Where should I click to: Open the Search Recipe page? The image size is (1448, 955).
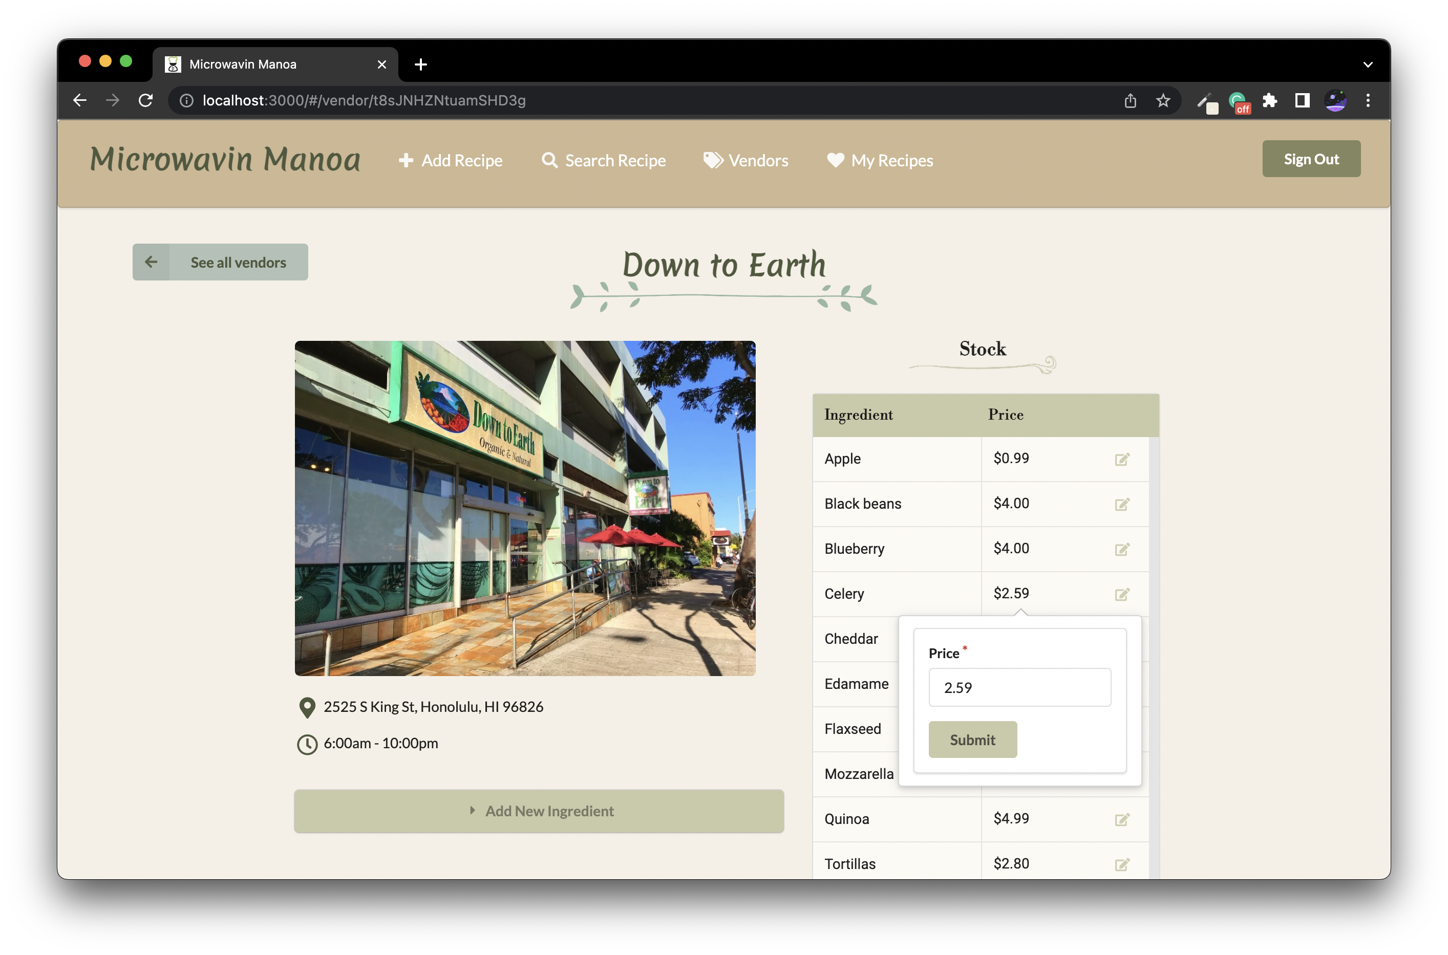[x=604, y=160]
